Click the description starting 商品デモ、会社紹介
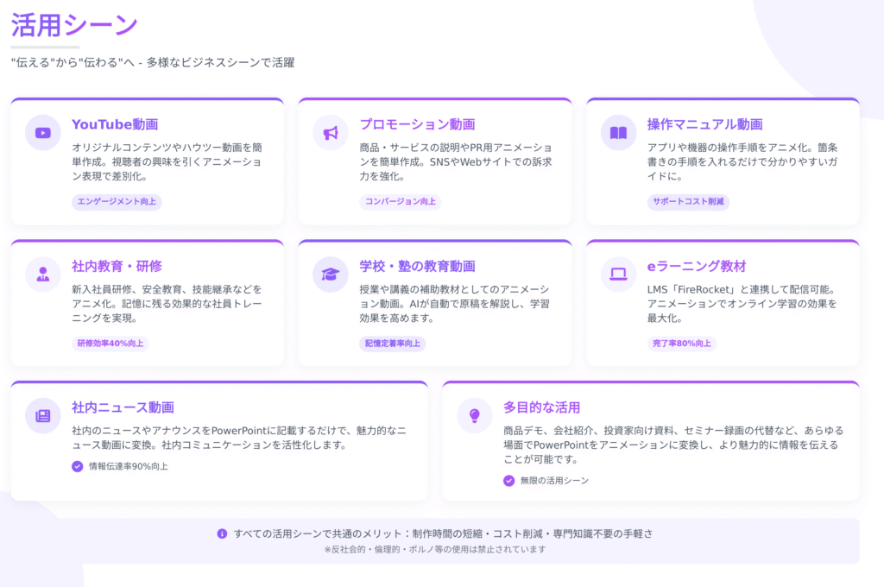Image resolution: width=884 pixels, height=587 pixels. click(x=673, y=445)
